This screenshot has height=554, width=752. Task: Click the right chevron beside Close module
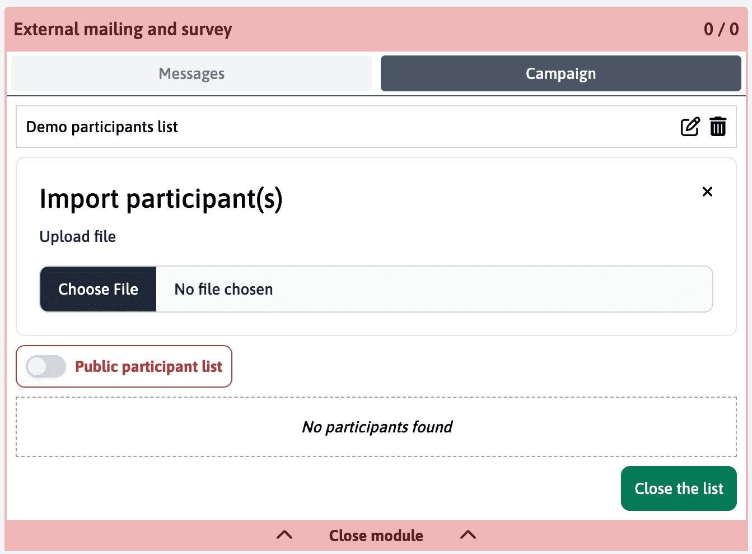(x=468, y=535)
